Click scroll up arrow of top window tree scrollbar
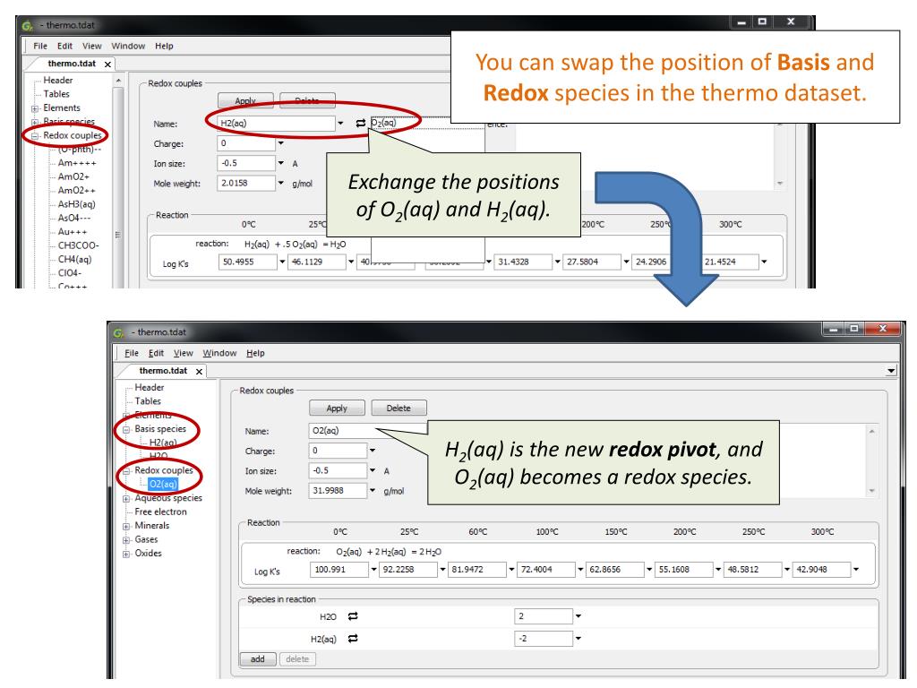 pos(118,80)
